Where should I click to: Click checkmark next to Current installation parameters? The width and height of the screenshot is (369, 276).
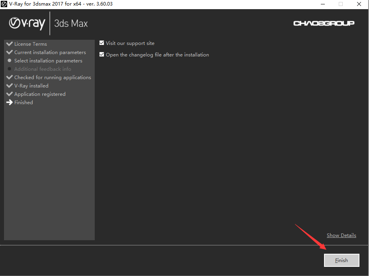pos(10,52)
